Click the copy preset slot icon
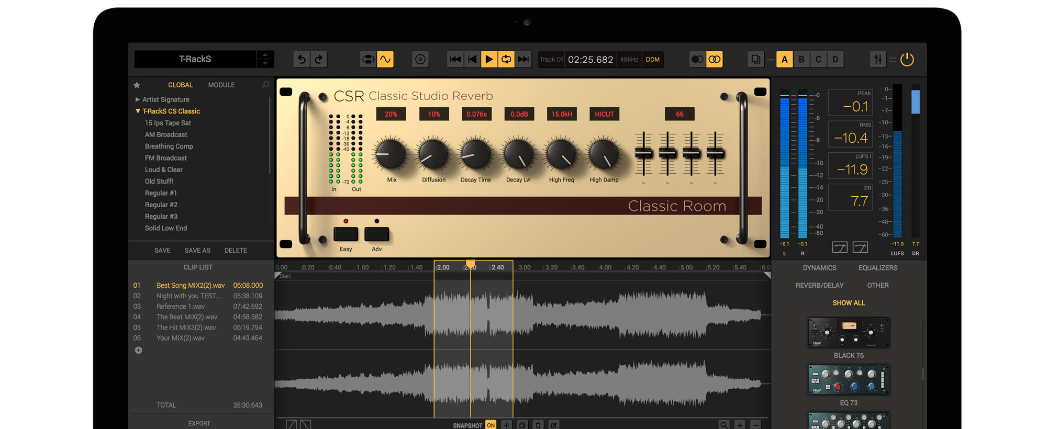Viewport: 1047px width, 429px height. coord(756,60)
